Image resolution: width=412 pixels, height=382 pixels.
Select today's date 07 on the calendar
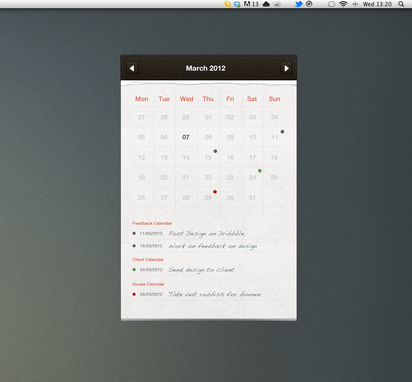coord(186,137)
